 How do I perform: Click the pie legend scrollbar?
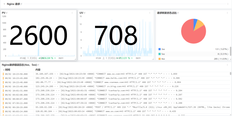coord(230,51)
